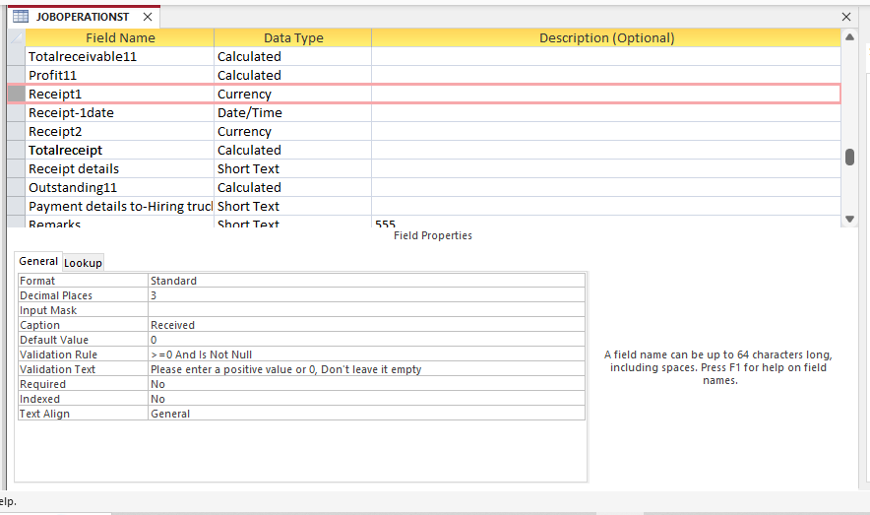The height and width of the screenshot is (515, 870).
Task: Click the table icon on JOBOPERATIONST tab
Action: click(20, 17)
